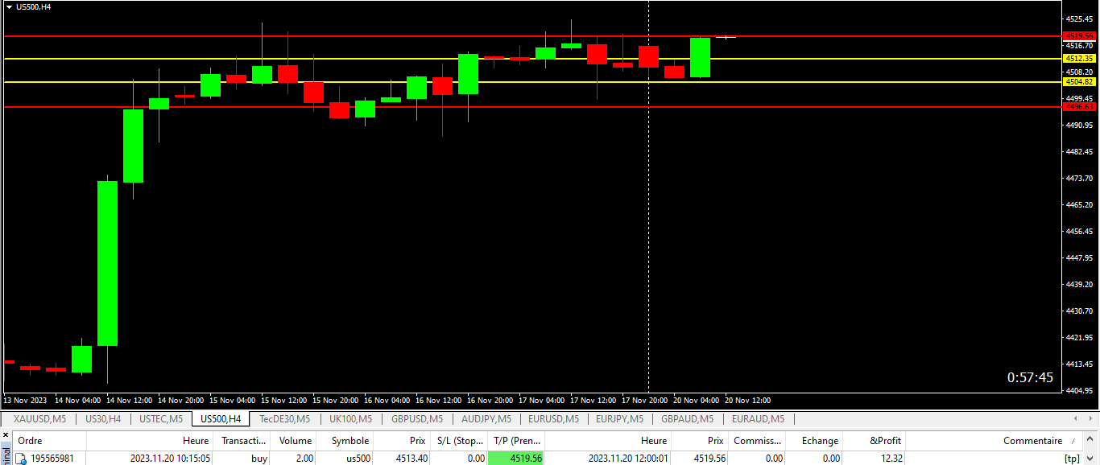The image size is (1100, 465).
Task: Sort by the Volume column header
Action: pyautogui.click(x=294, y=441)
